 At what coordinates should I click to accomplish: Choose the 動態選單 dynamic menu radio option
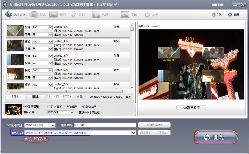(83, 107)
